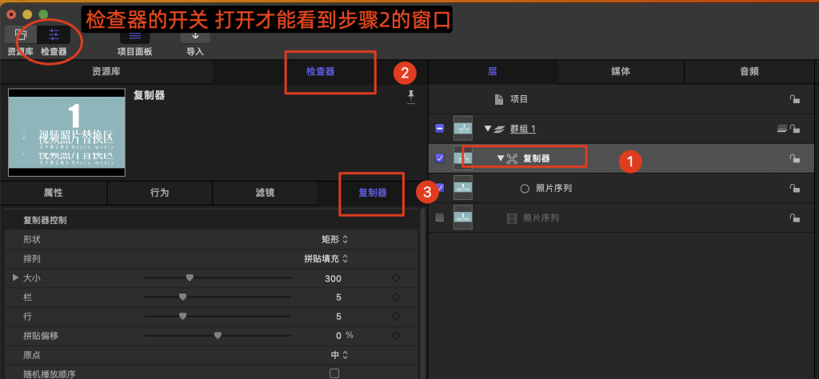Click the pin icon beside the preview
The height and width of the screenshot is (379, 819).
(x=411, y=97)
